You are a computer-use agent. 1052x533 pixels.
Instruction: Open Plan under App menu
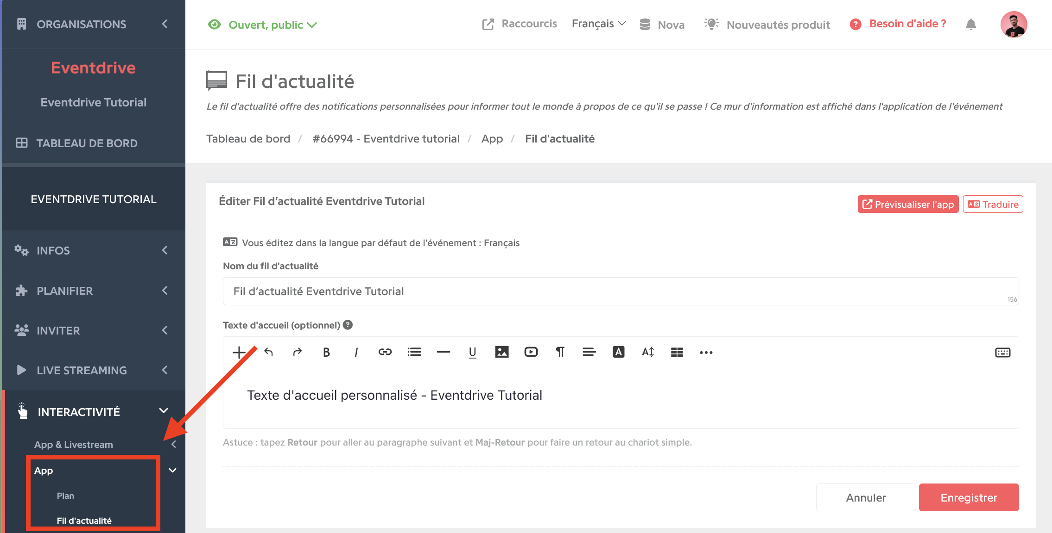[65, 496]
